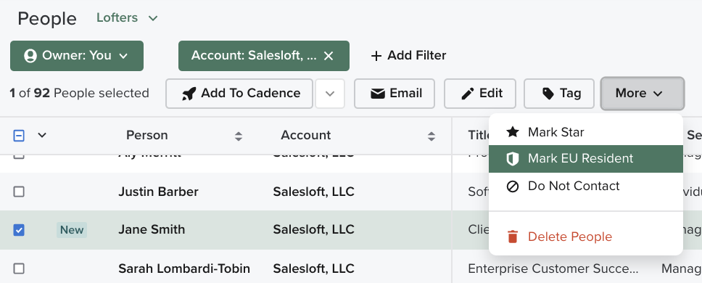Click the Email button
Image resolution: width=702 pixels, height=283 pixels.
point(395,94)
